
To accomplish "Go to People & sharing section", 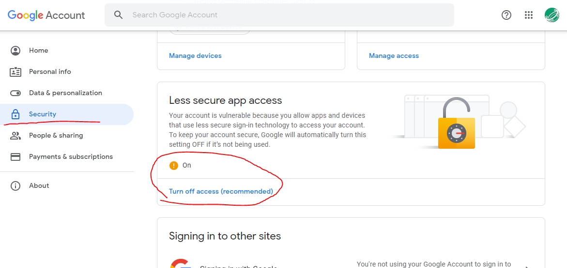I will 56,136.
